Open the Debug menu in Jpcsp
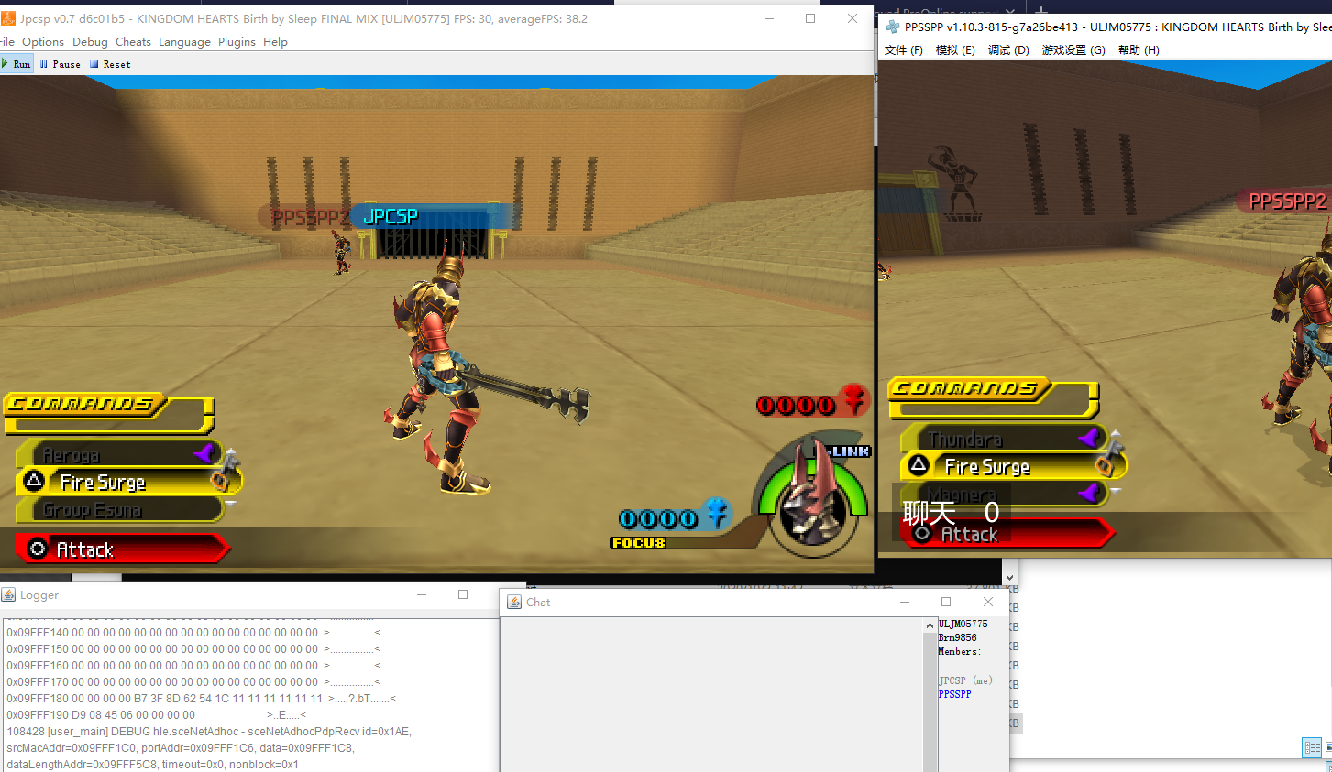Image resolution: width=1332 pixels, height=772 pixels. [90, 42]
